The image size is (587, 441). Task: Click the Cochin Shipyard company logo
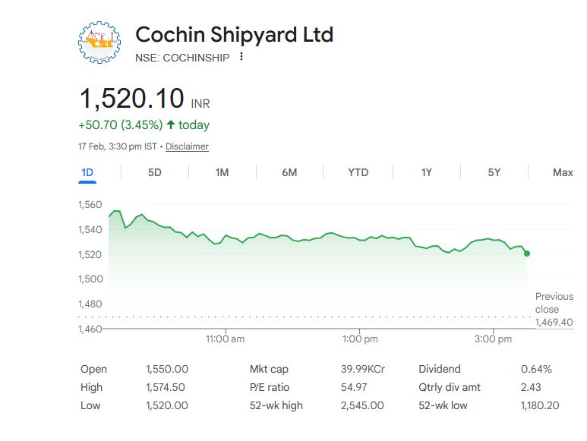[x=100, y=43]
